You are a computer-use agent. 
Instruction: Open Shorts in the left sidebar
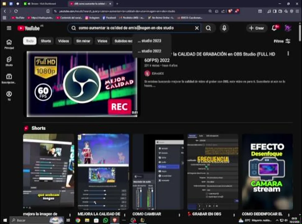(9, 61)
